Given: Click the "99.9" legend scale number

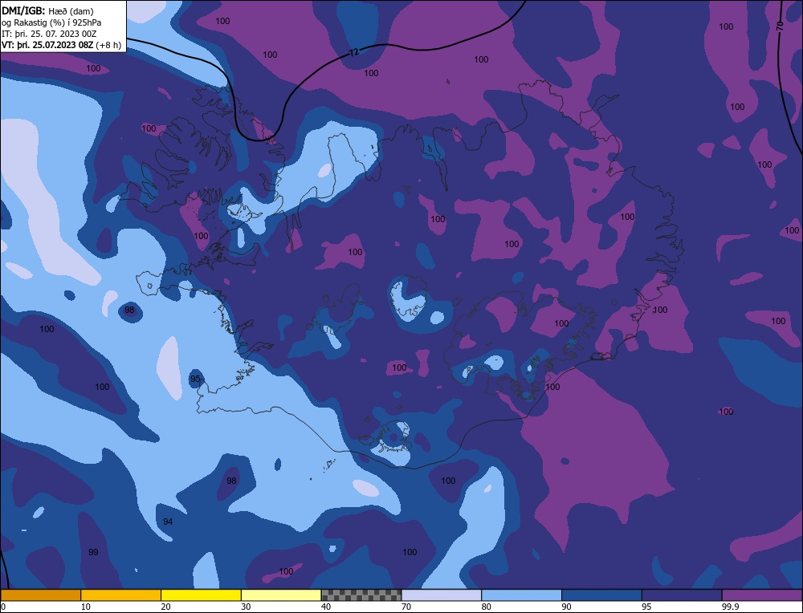Looking at the screenshot, I should 729,607.
